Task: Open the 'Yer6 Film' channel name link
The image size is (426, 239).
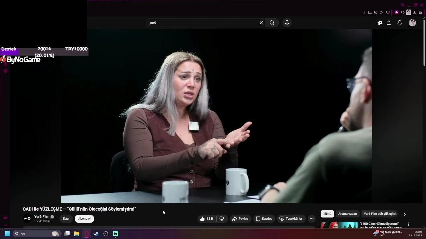Action: [x=42, y=217]
